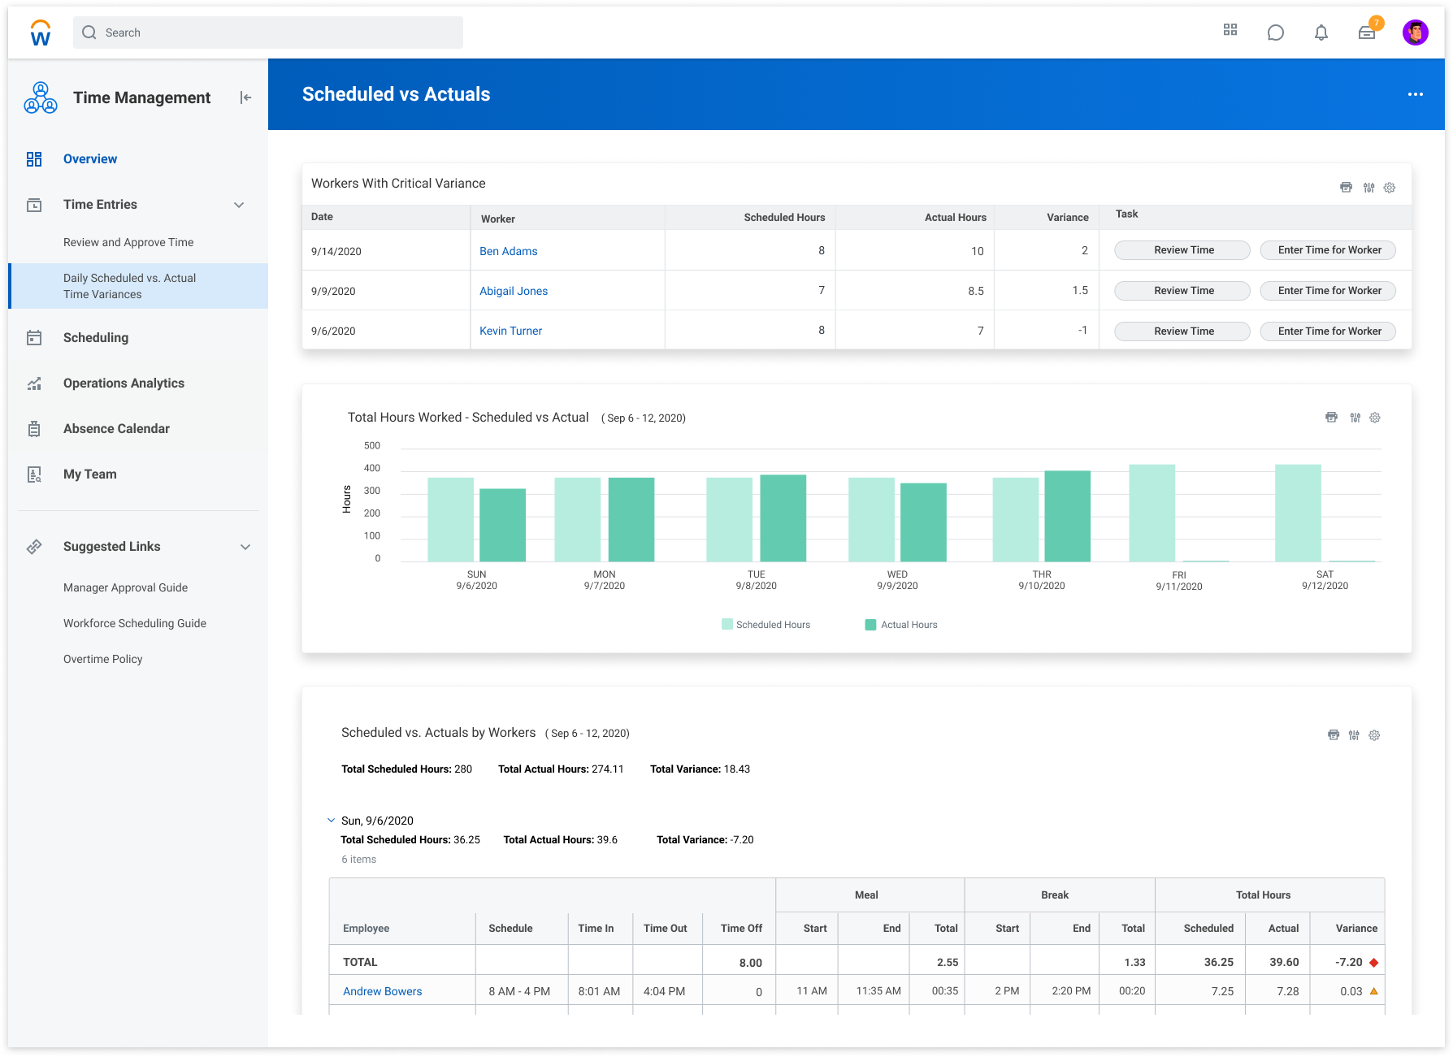This screenshot has height=1057, width=1453.
Task: Toggle Scheduled Hours in the chart legend
Action: (x=765, y=624)
